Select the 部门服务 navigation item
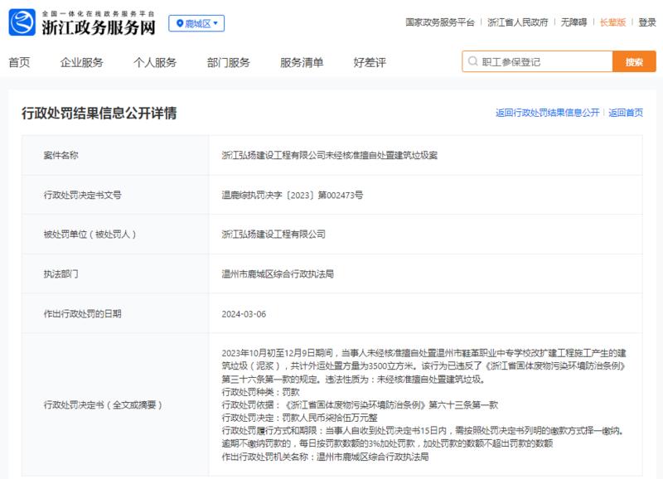The image size is (663, 479). 229,63
